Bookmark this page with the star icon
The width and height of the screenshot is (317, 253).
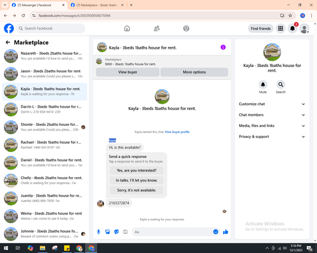pos(290,16)
